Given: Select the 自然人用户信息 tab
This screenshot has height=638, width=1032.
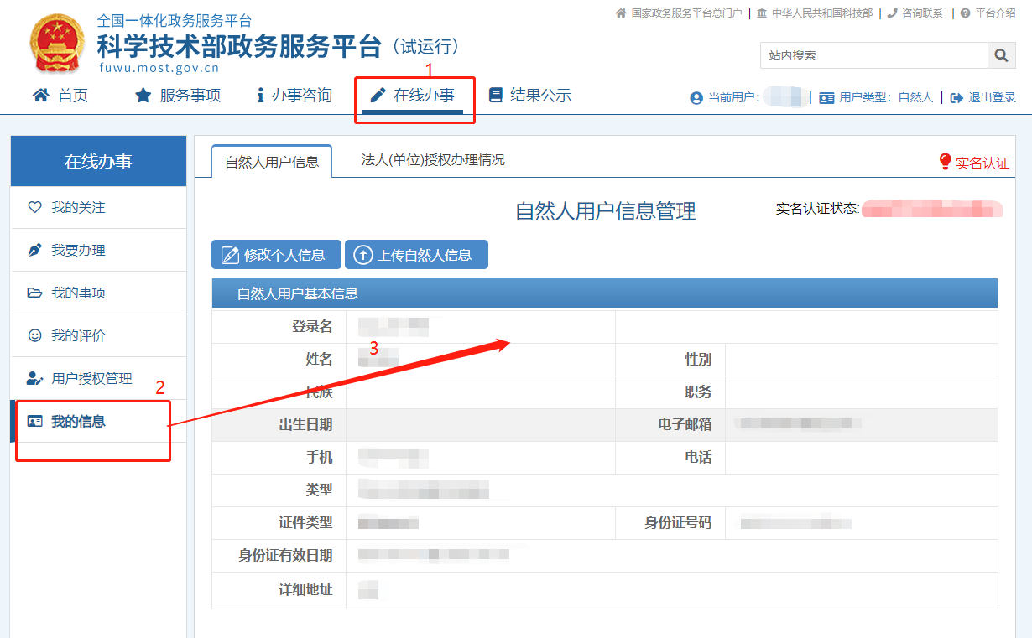Looking at the screenshot, I should pyautogui.click(x=271, y=162).
